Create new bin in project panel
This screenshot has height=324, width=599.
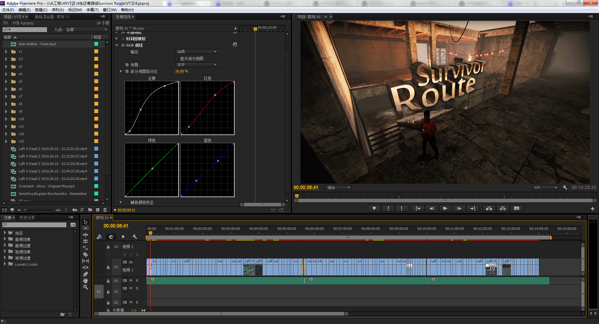click(x=90, y=210)
